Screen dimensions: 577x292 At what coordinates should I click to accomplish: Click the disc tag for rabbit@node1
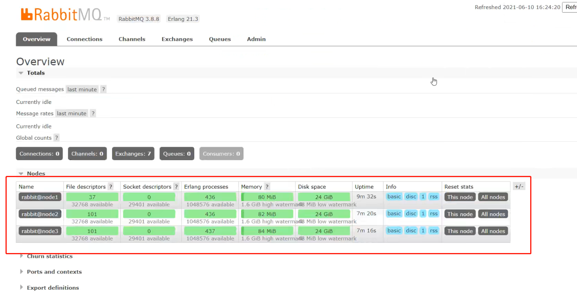click(411, 197)
